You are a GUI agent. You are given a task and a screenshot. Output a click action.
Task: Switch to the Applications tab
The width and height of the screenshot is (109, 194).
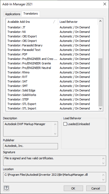coord(13,14)
